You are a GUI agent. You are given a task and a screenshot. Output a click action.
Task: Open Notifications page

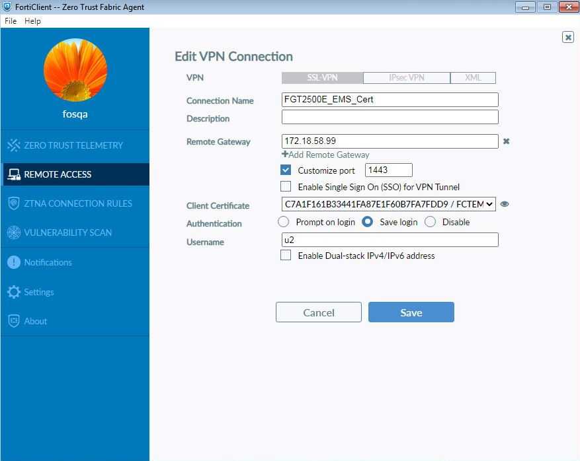coord(75,262)
